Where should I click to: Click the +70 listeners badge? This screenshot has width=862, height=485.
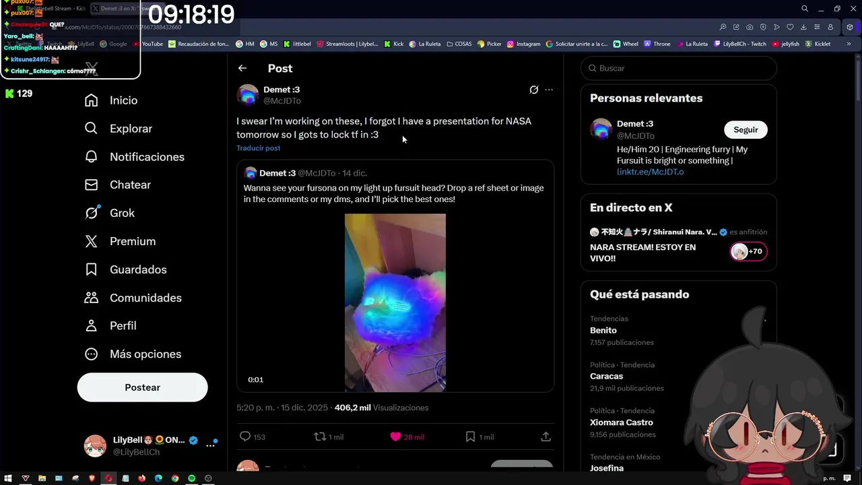pos(748,251)
